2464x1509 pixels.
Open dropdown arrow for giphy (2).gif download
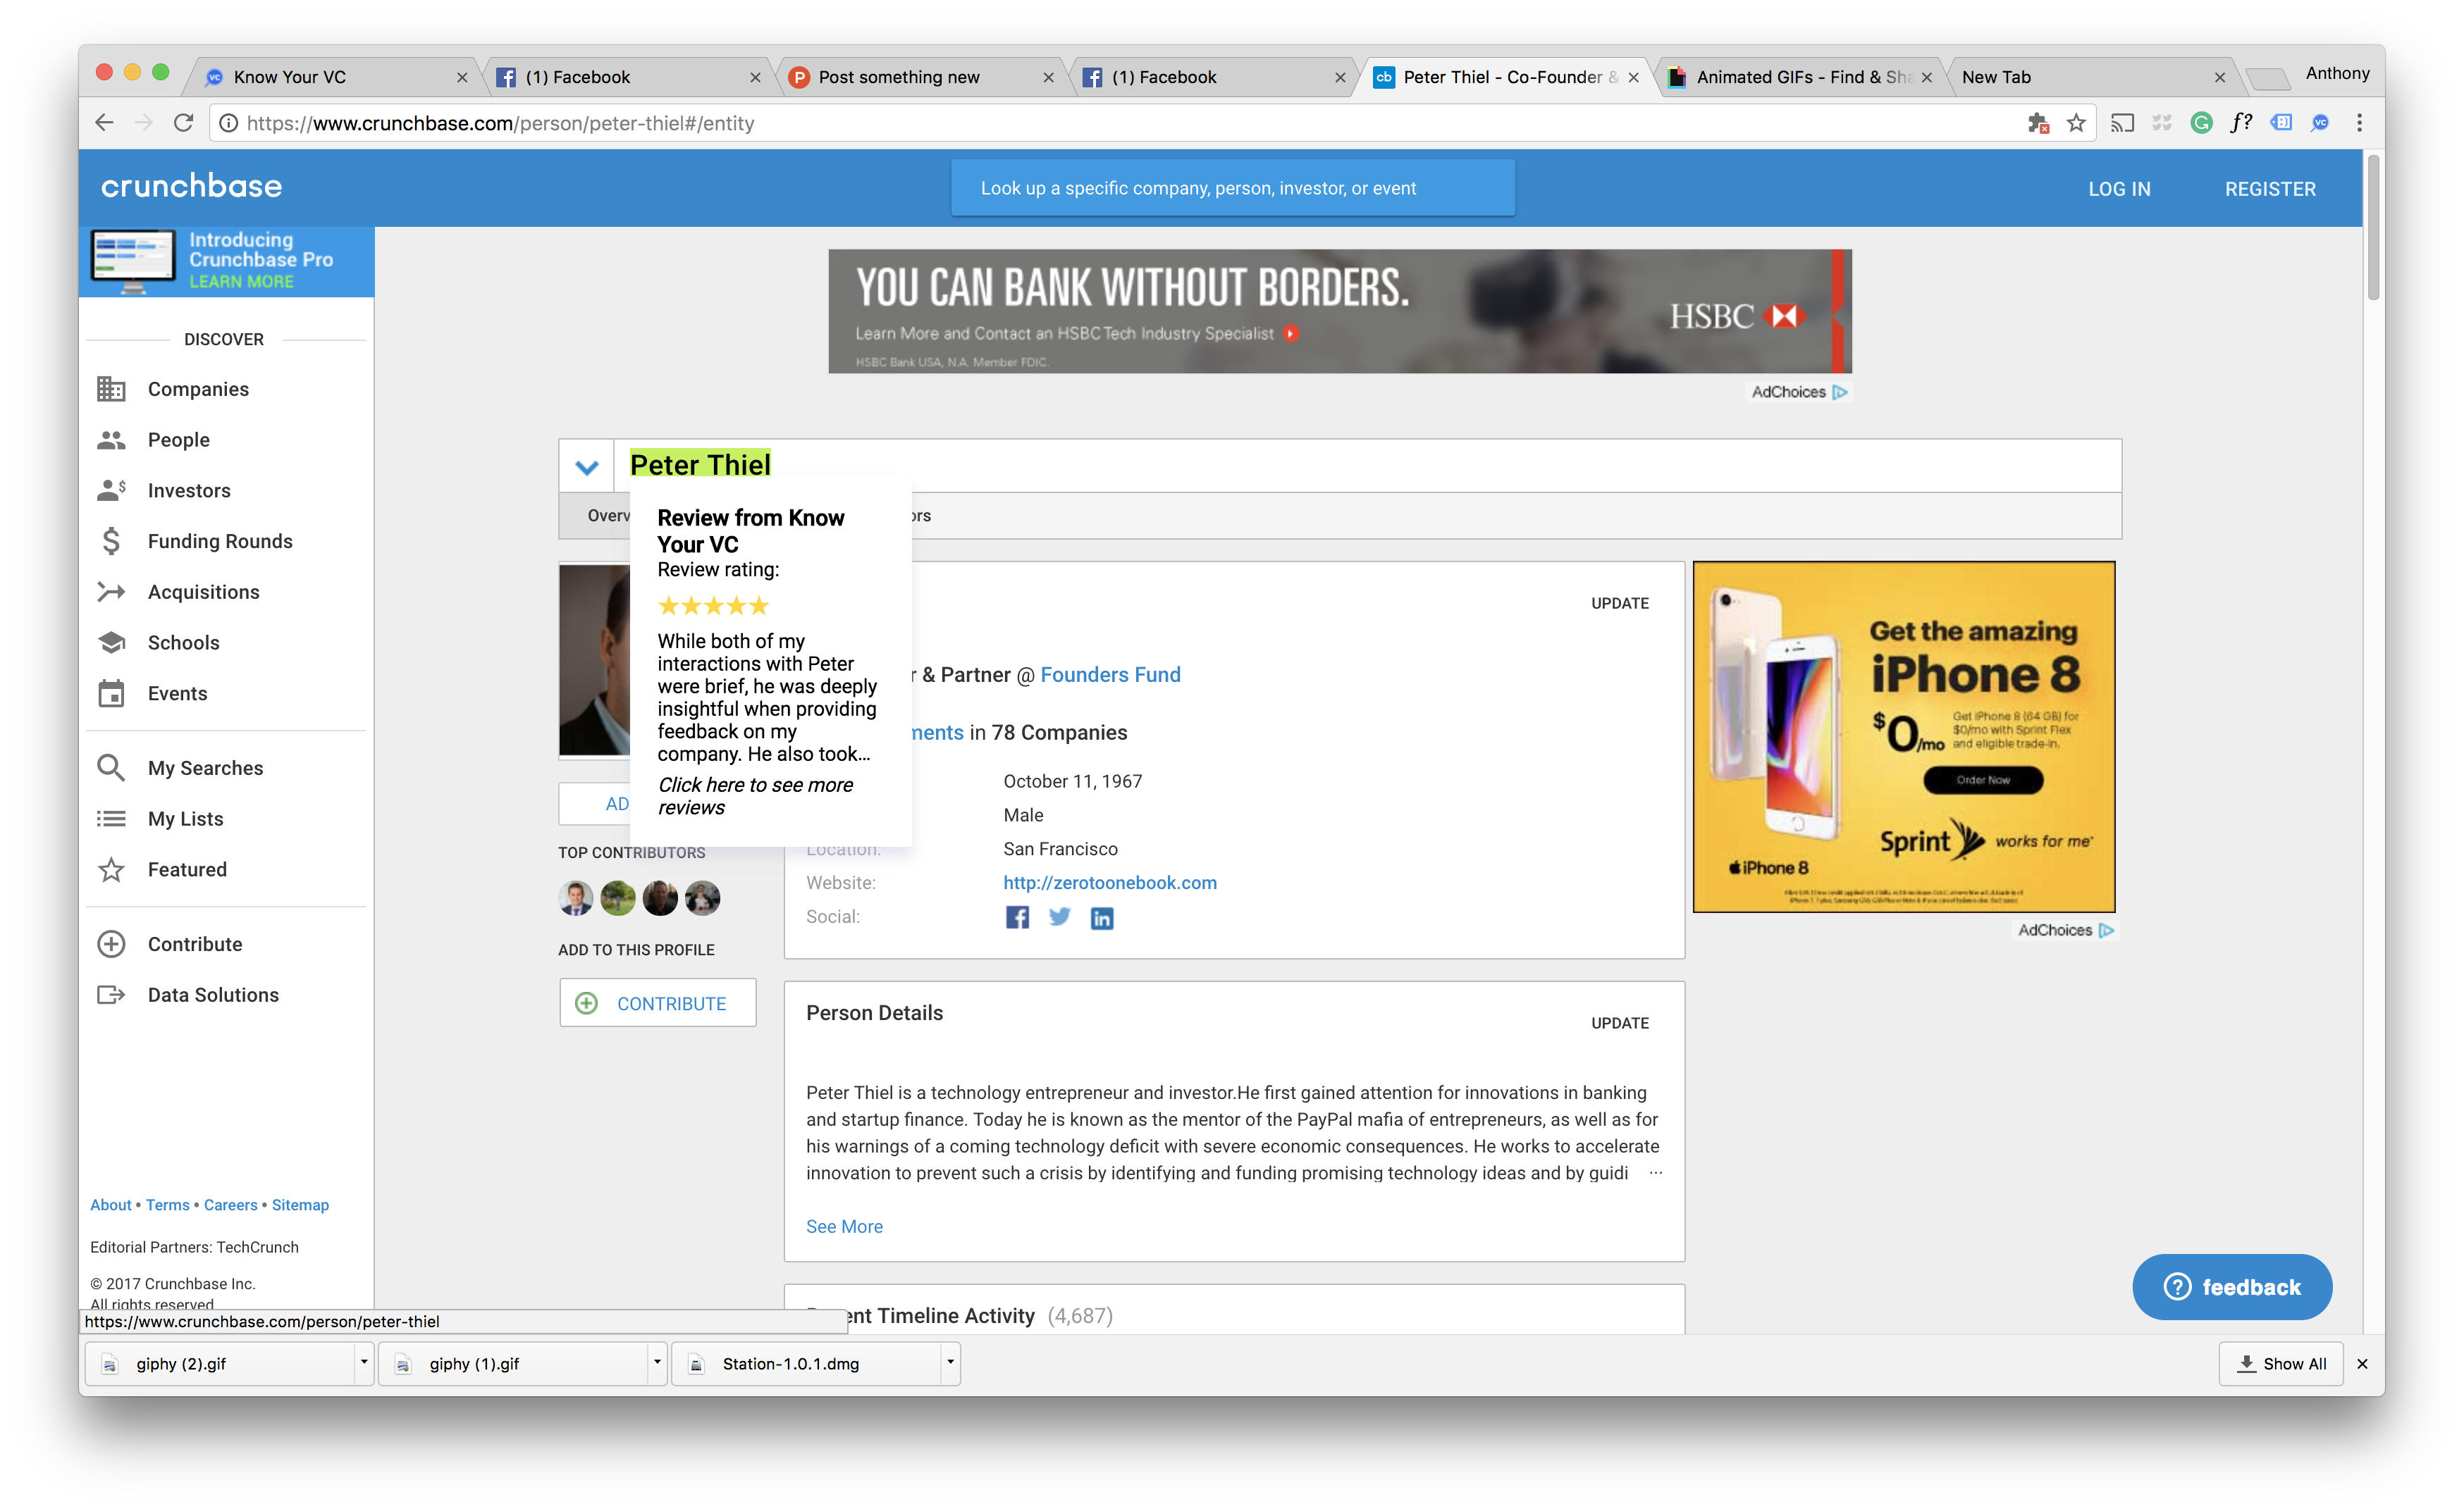point(364,1362)
